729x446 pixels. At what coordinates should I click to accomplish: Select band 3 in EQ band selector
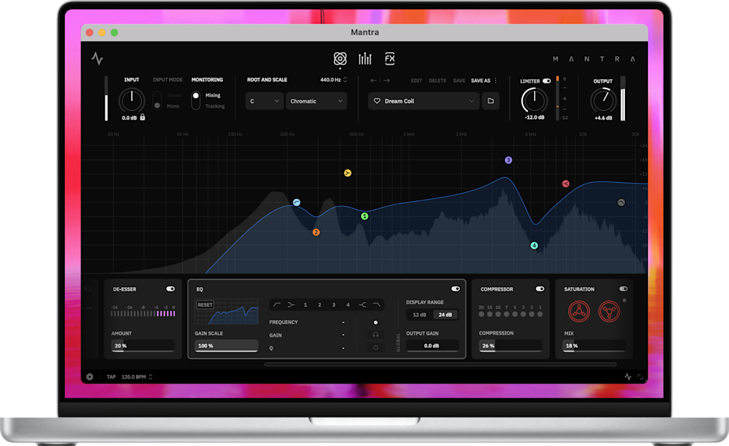[x=333, y=305]
